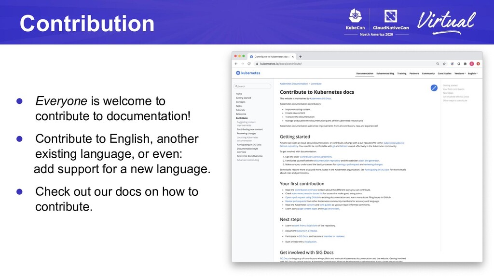Viewport: 494px width, 277px height.
Task: Click Hugo shortcodes link
Action: pos(331,209)
